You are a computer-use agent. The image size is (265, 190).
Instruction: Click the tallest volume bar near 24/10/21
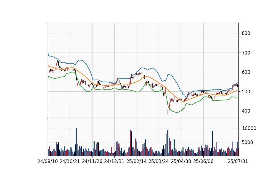tap(76, 142)
